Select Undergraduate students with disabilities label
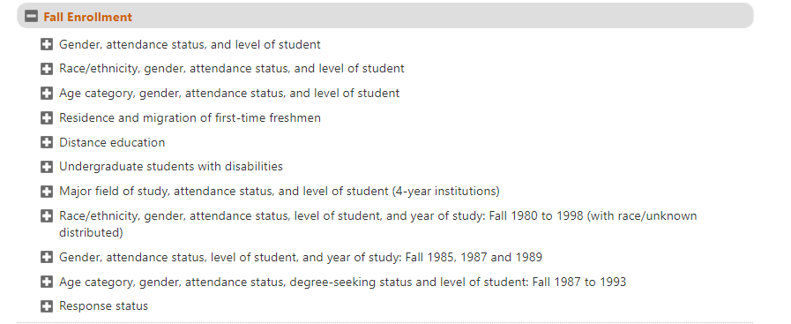The image size is (791, 324). [x=171, y=167]
